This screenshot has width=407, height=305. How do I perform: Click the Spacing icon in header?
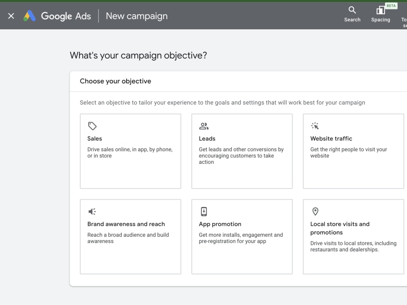[380, 10]
